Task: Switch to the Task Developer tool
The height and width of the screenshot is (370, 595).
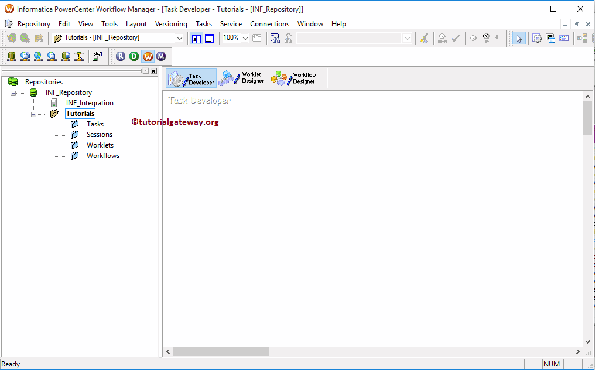Action: pos(192,78)
